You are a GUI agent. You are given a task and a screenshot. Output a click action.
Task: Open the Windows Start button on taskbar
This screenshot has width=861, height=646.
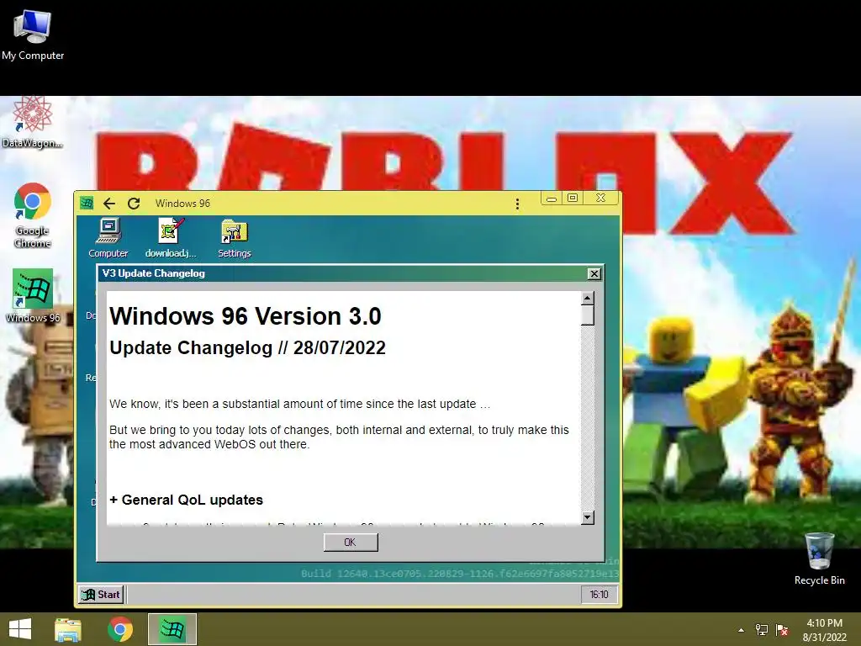[x=20, y=629]
